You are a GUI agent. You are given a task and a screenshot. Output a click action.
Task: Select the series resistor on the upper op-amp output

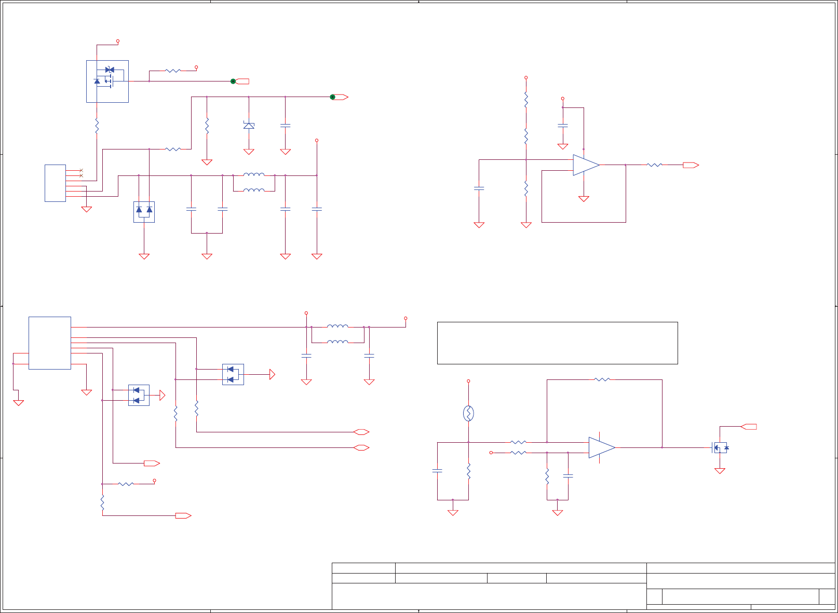coord(654,165)
